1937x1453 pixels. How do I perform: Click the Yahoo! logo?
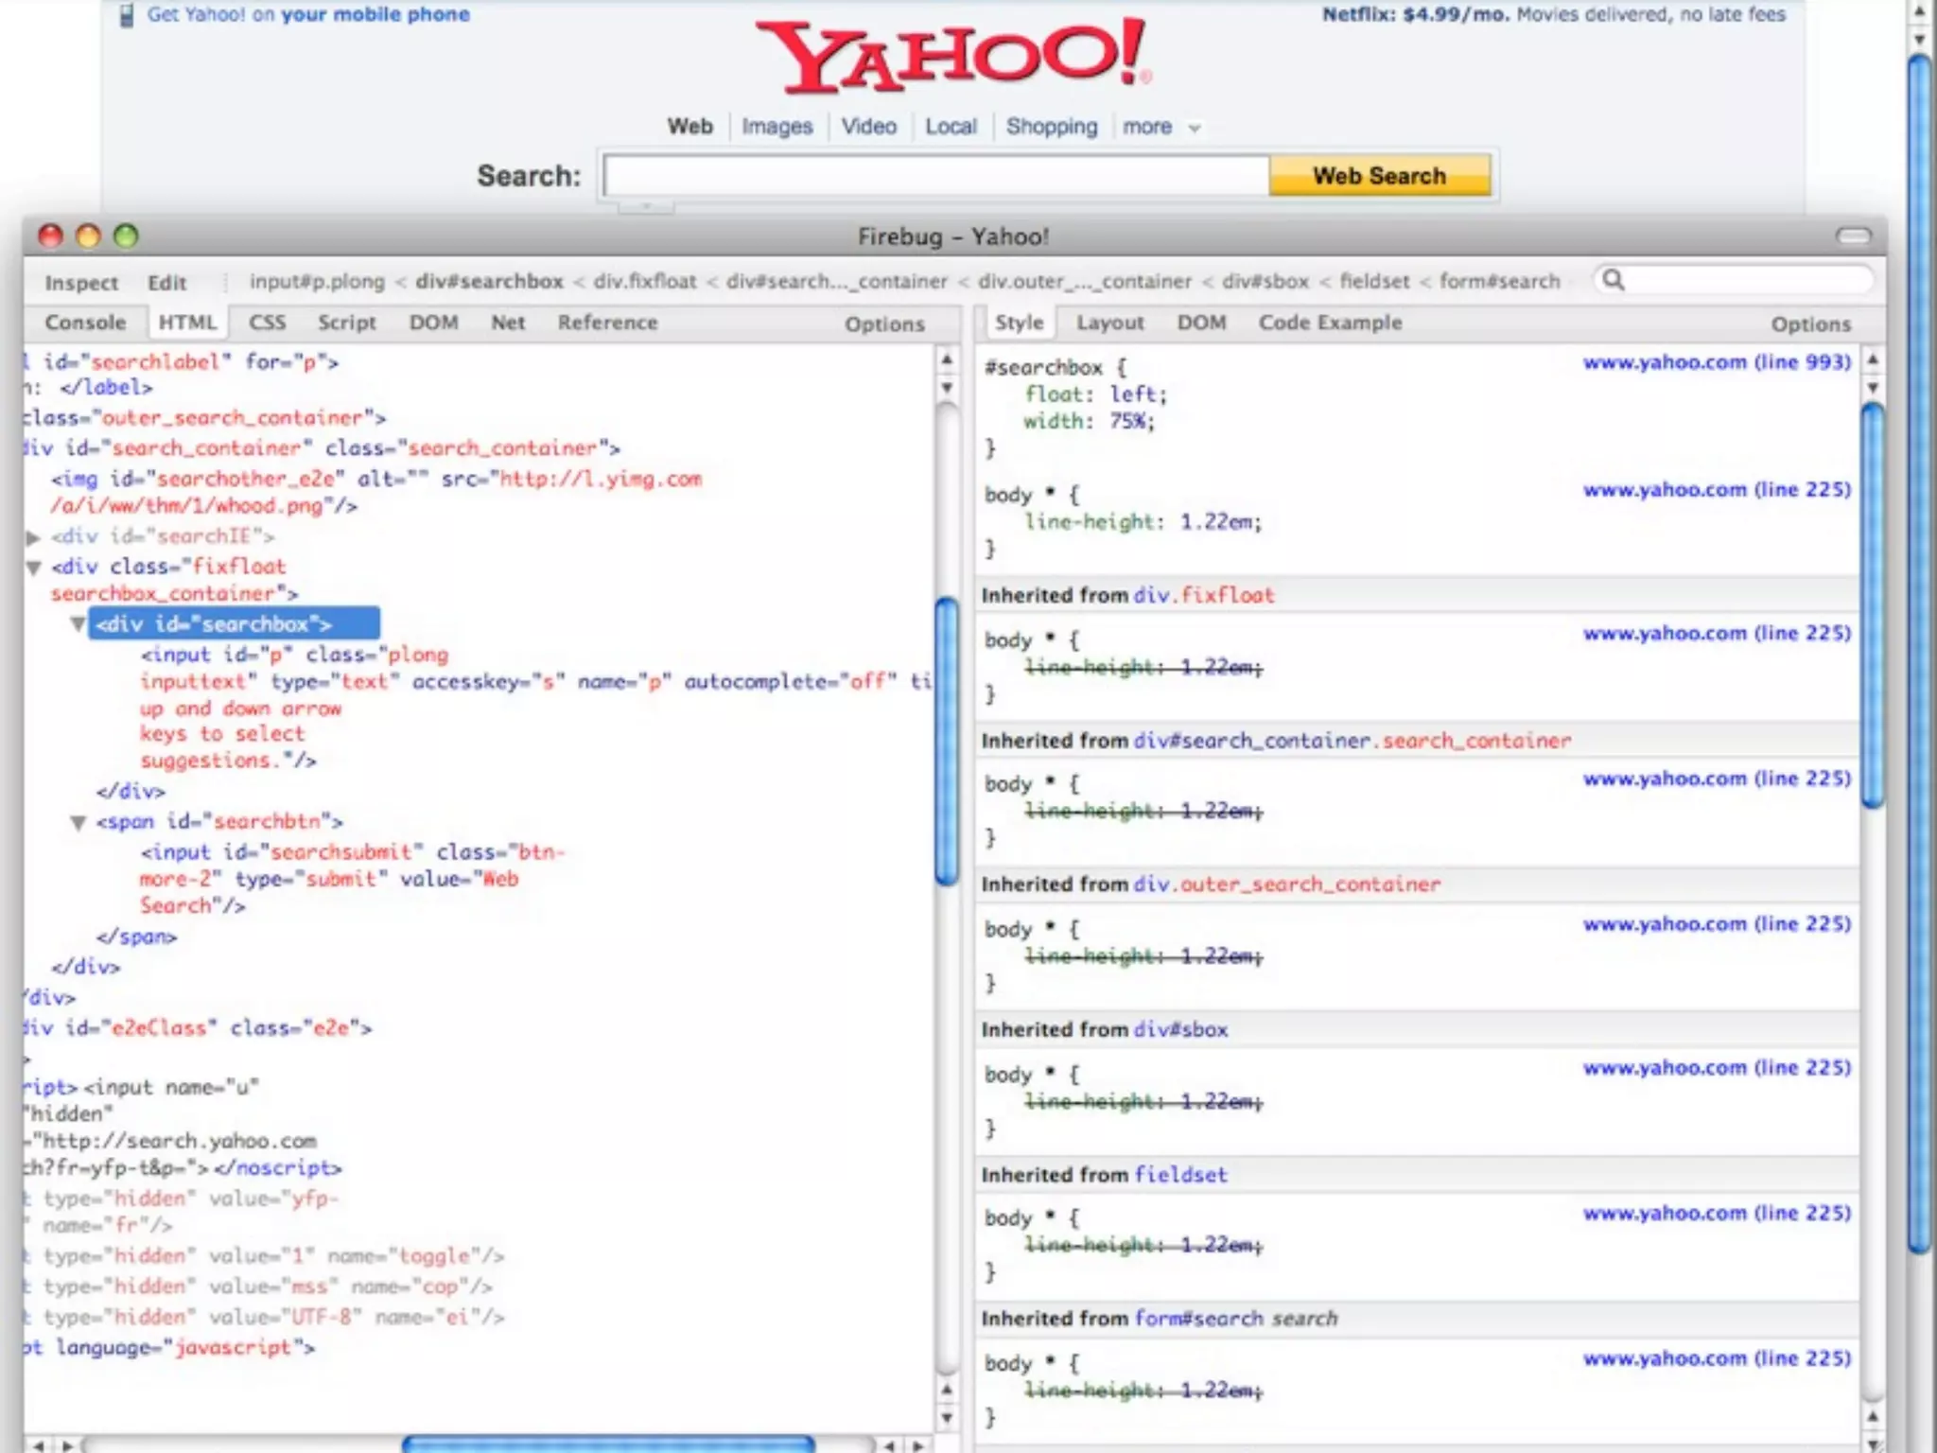(952, 57)
